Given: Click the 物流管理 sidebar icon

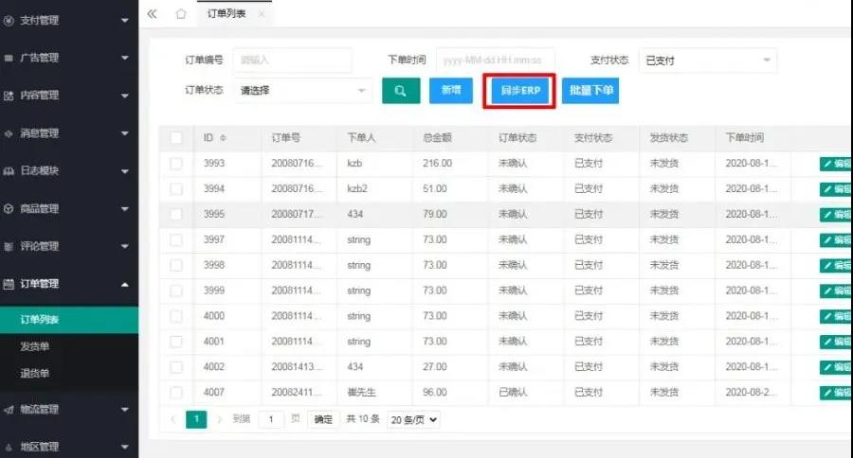Looking at the screenshot, I should pos(9,410).
